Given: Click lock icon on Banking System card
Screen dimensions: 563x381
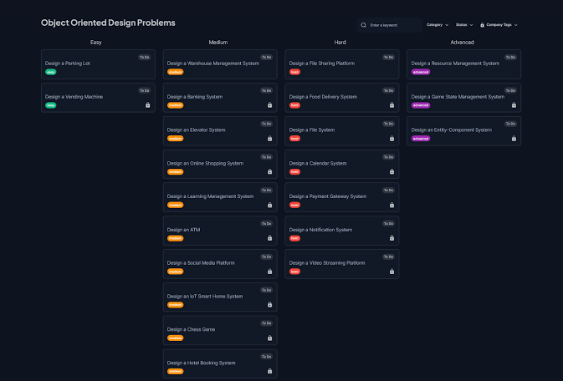Looking at the screenshot, I should tap(269, 105).
